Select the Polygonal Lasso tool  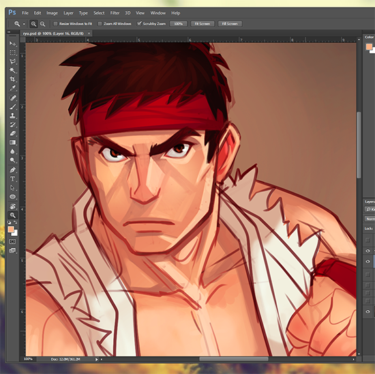pyautogui.click(x=12, y=61)
